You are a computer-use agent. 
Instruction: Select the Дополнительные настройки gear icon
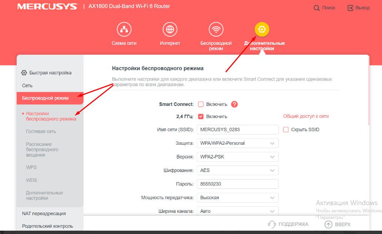(x=262, y=29)
